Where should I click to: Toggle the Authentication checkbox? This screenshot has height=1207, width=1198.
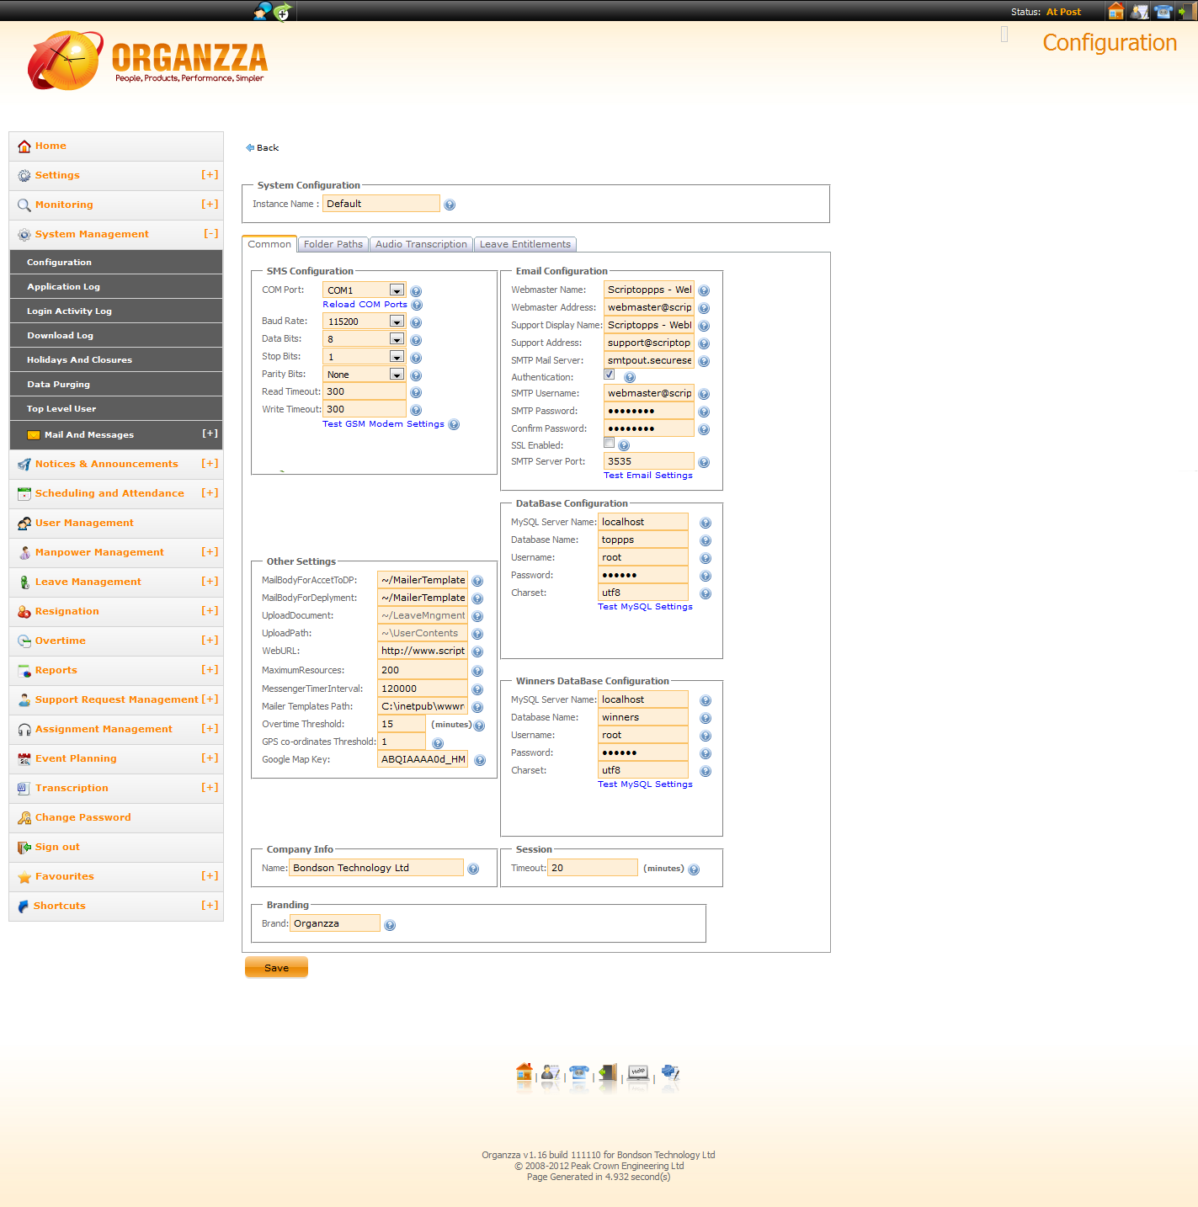click(610, 374)
